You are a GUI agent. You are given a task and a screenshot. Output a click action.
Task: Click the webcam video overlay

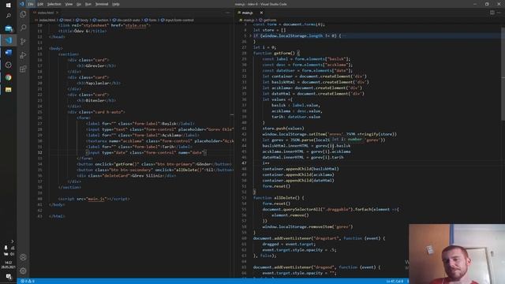pyautogui.click(x=457, y=254)
